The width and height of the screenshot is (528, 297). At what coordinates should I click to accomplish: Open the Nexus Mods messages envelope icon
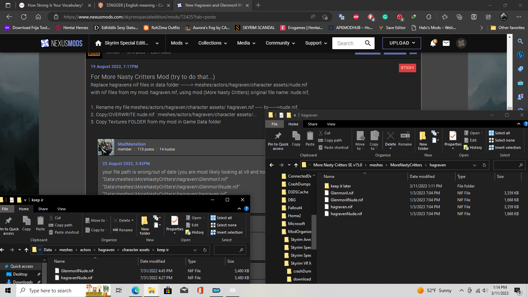446,43
